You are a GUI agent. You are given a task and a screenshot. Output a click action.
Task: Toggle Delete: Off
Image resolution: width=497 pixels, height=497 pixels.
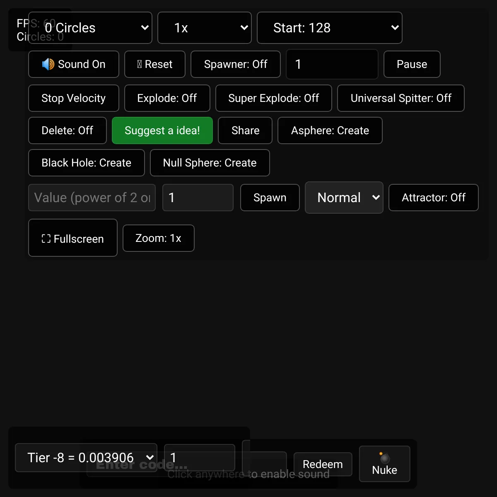[x=68, y=130]
